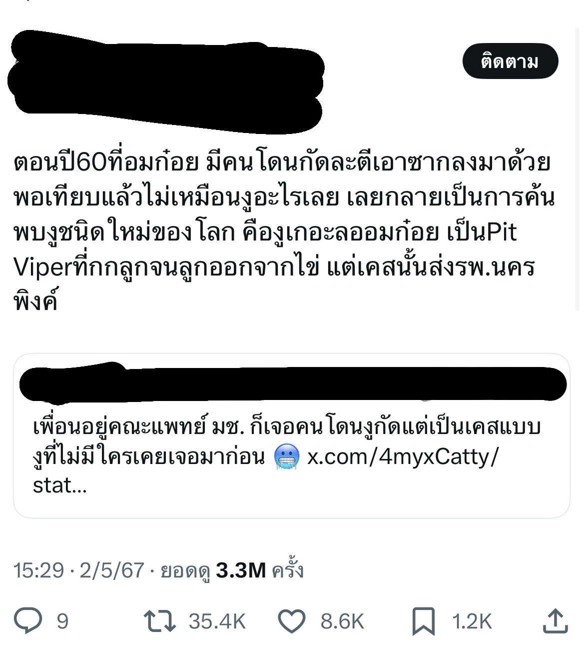Click the 2/5/67 post date
Image resolution: width=584 pixels, height=649 pixels.
pos(112,570)
